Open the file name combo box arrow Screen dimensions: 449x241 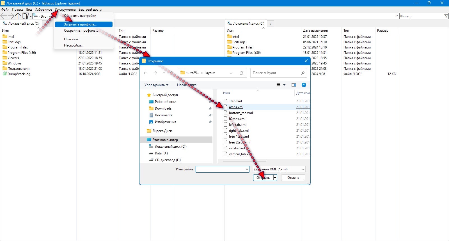pyautogui.click(x=247, y=169)
